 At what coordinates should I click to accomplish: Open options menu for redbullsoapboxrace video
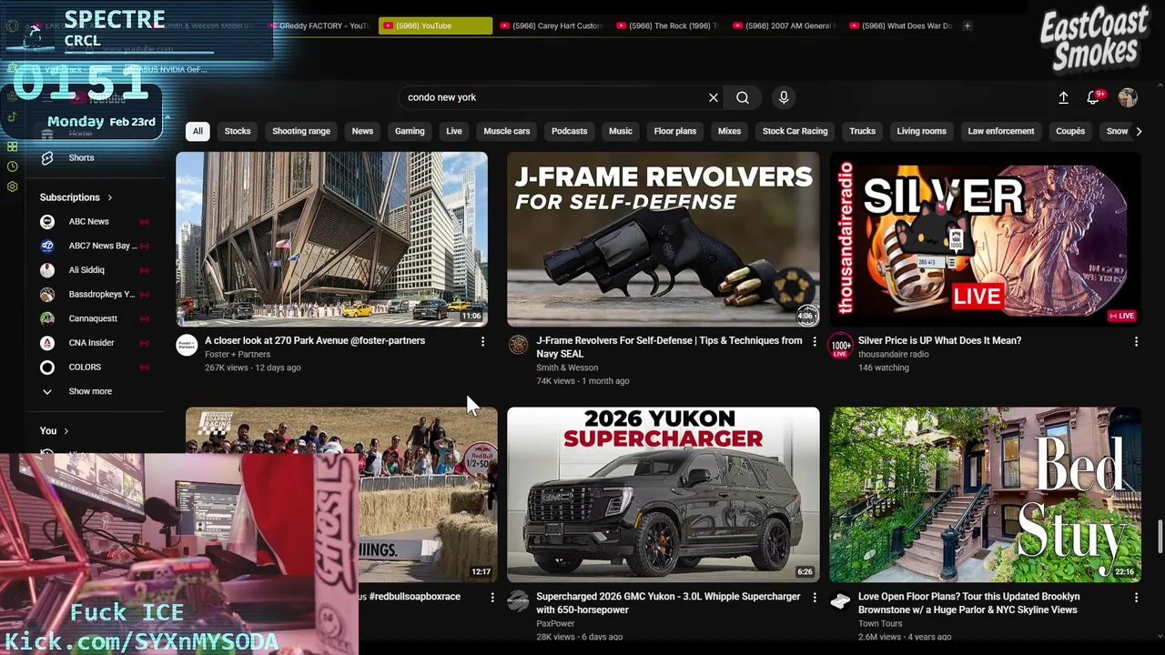click(492, 598)
